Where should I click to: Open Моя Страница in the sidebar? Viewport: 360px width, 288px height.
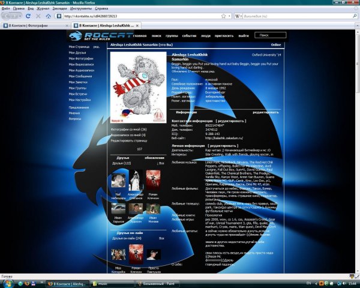click(x=79, y=47)
